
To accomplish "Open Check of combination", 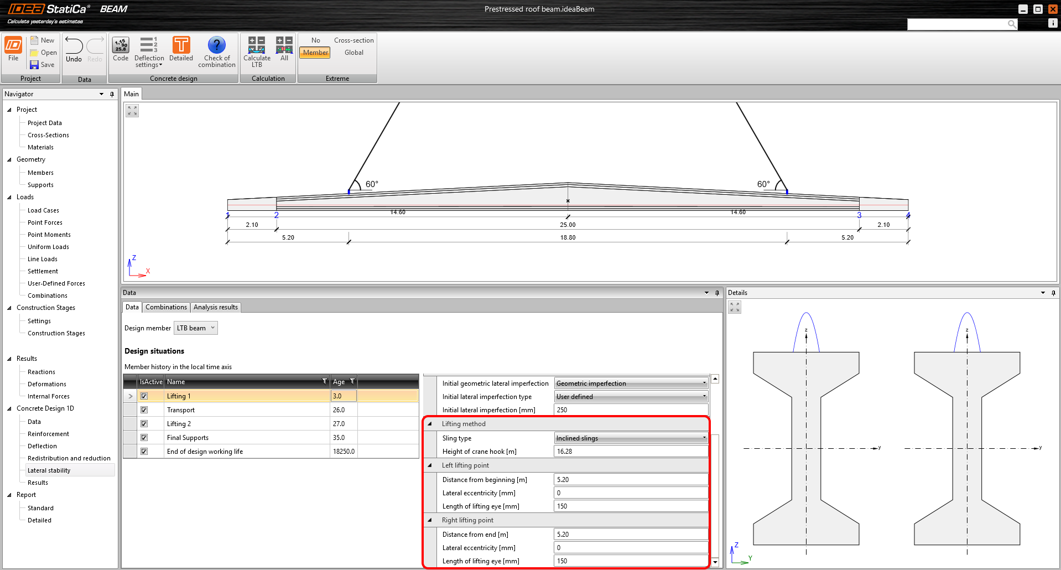I will point(216,50).
